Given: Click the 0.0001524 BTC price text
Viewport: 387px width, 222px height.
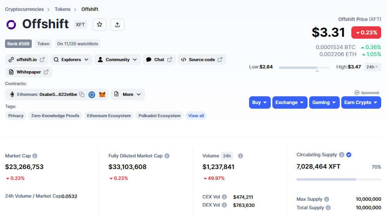Looking at the screenshot, I should coord(335,47).
